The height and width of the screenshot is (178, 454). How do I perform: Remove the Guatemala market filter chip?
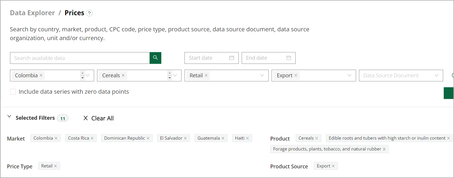[223, 138]
